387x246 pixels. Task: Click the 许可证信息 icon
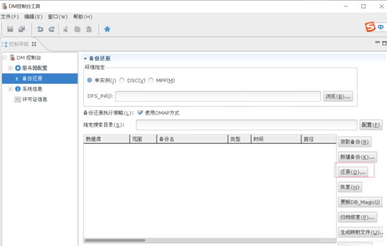coord(18,99)
